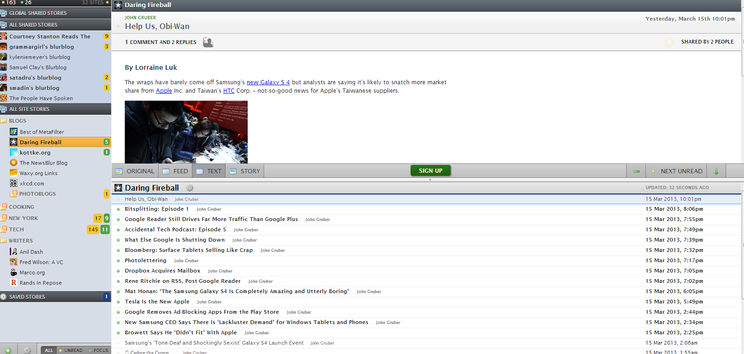The image size is (744, 354).
Task: Click the Best of MetaFilter favicon
Action: (x=14, y=132)
